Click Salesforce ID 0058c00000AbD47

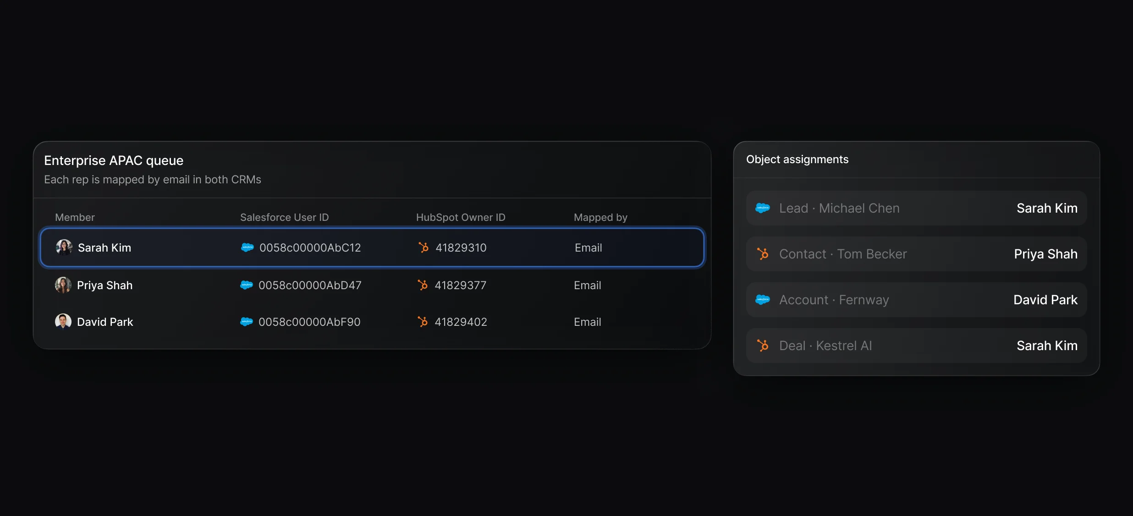(x=310, y=285)
